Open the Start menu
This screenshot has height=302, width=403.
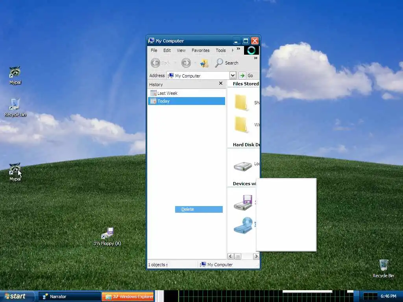point(17,296)
